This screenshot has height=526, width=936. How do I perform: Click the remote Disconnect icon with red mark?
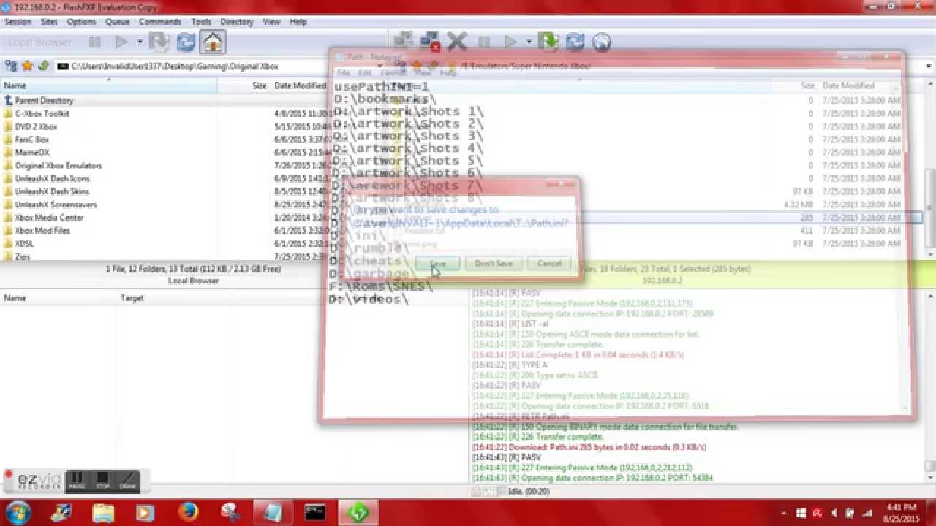coord(430,42)
